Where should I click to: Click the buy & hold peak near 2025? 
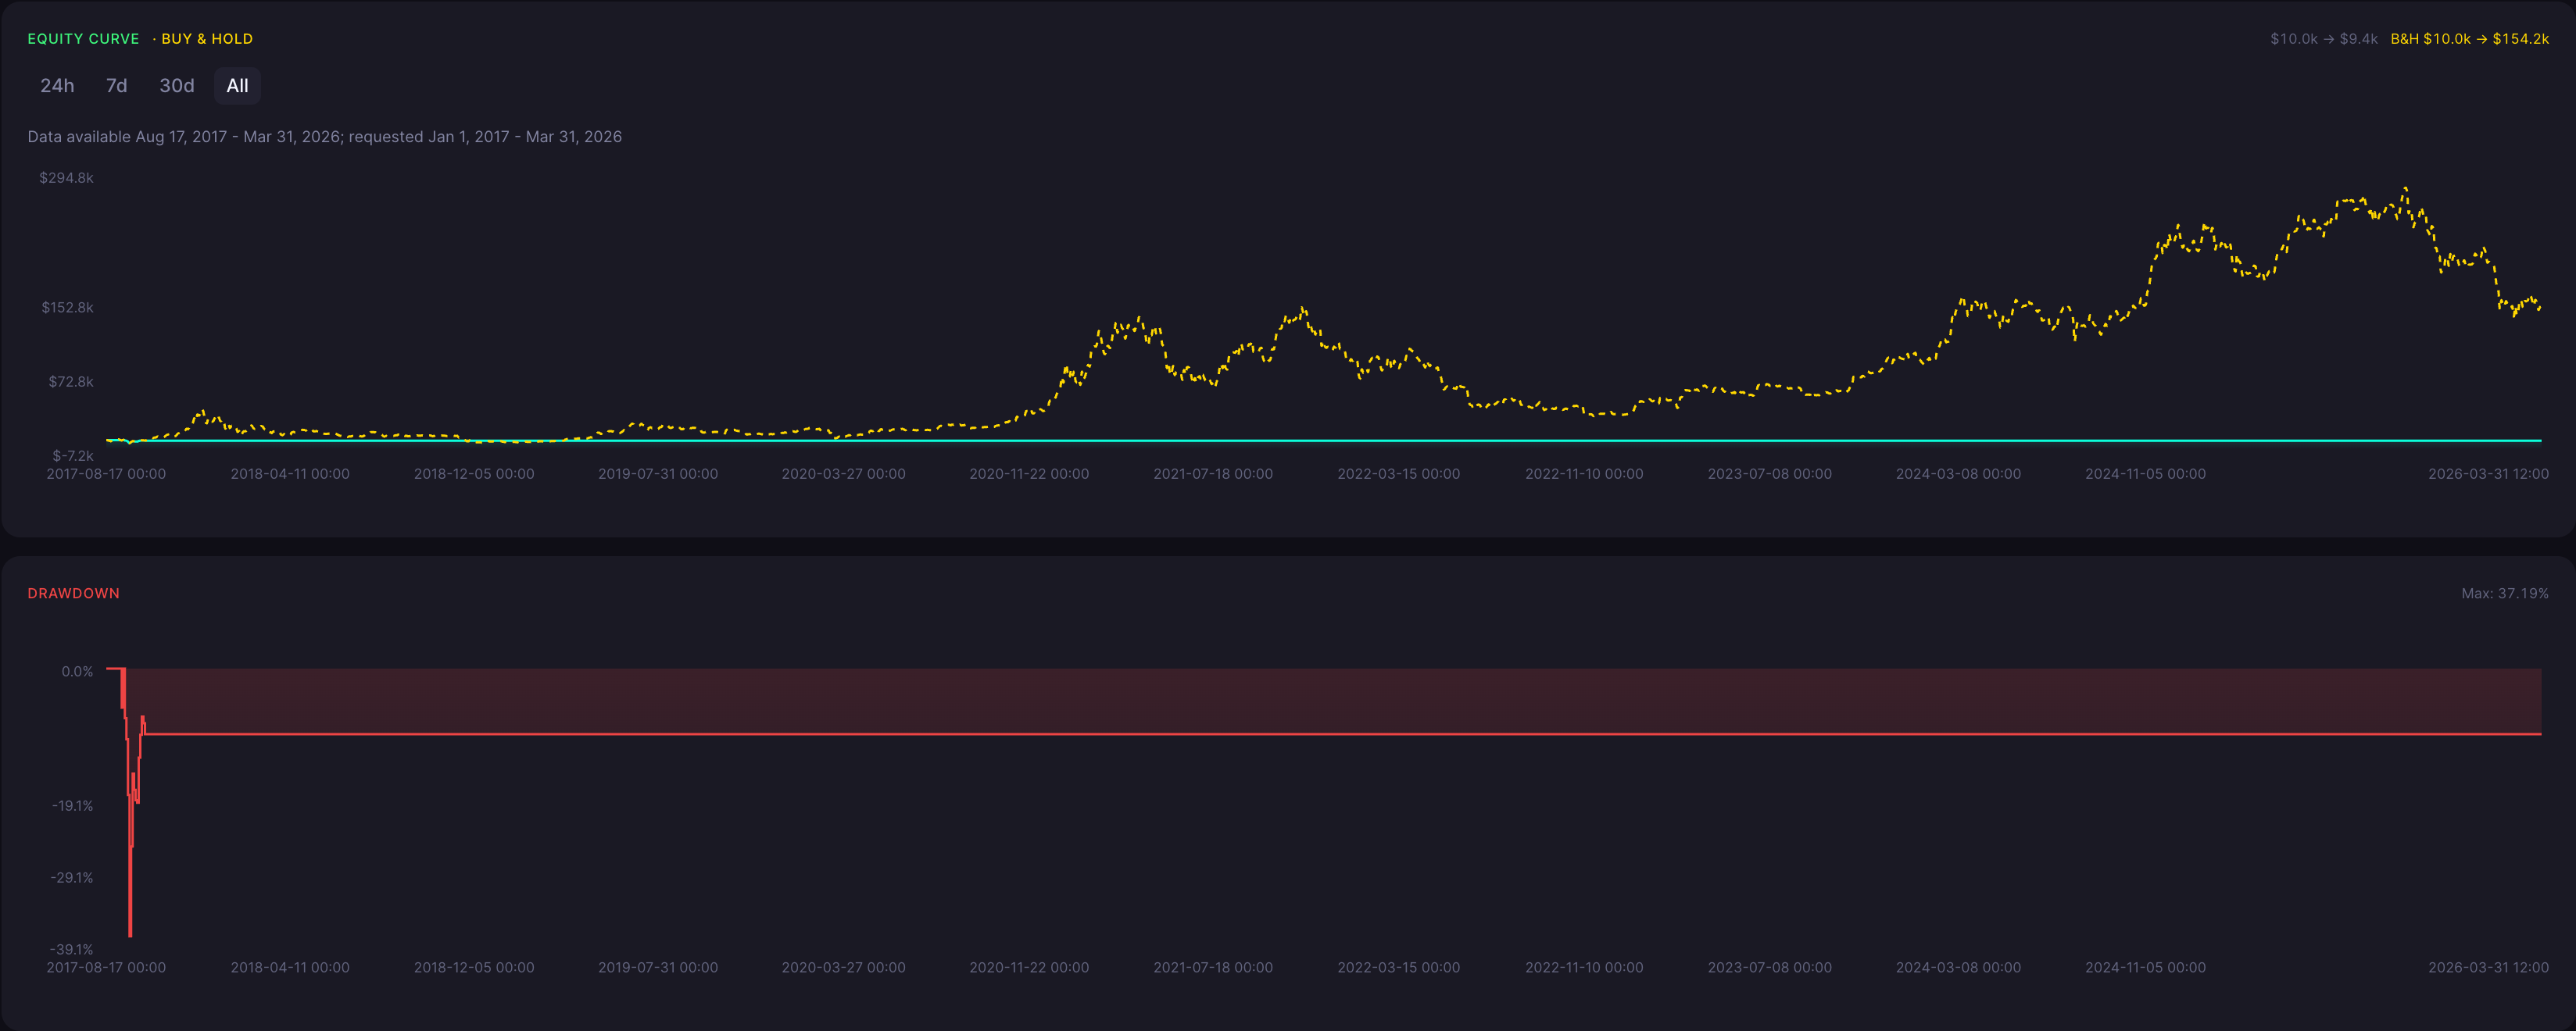point(2405,187)
